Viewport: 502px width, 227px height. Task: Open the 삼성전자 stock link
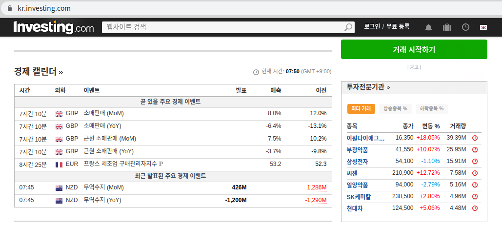(x=357, y=162)
